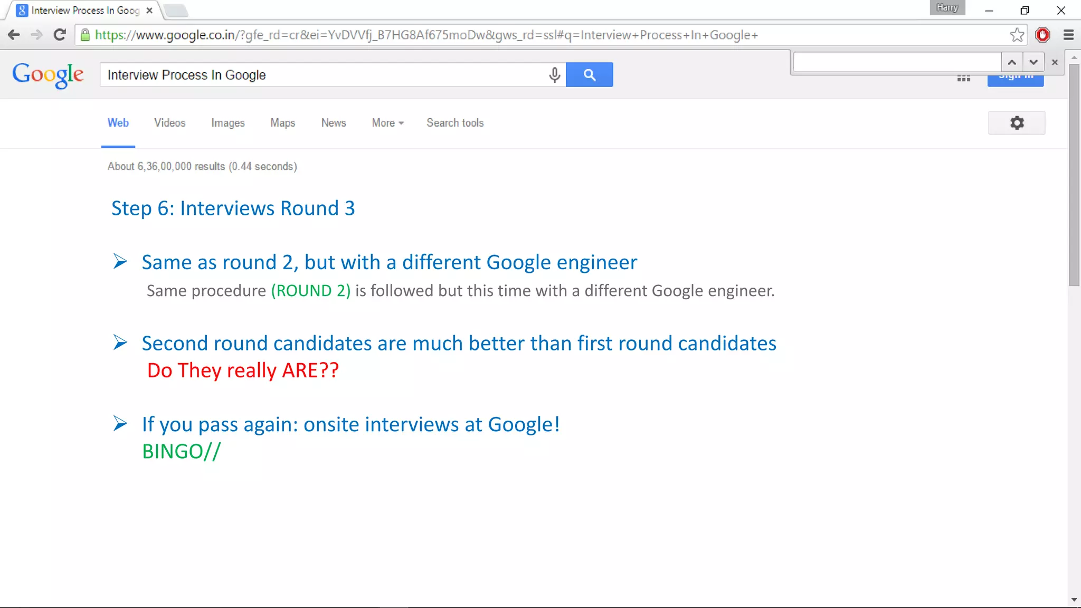Click the scrollbar up arrow
1081x608 pixels.
[1074, 57]
